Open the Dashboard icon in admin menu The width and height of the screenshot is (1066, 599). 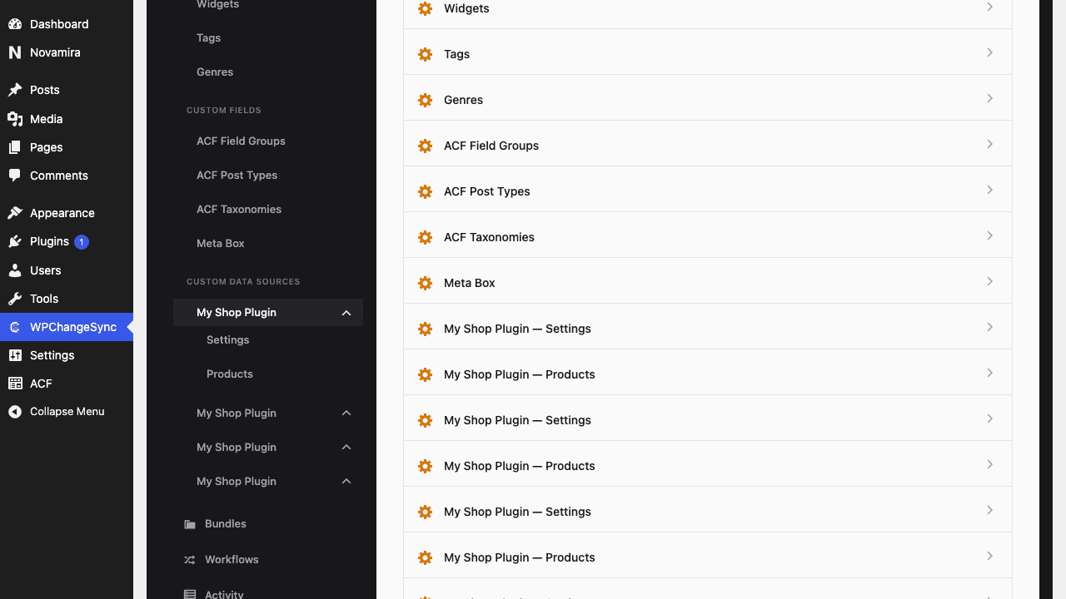15,24
